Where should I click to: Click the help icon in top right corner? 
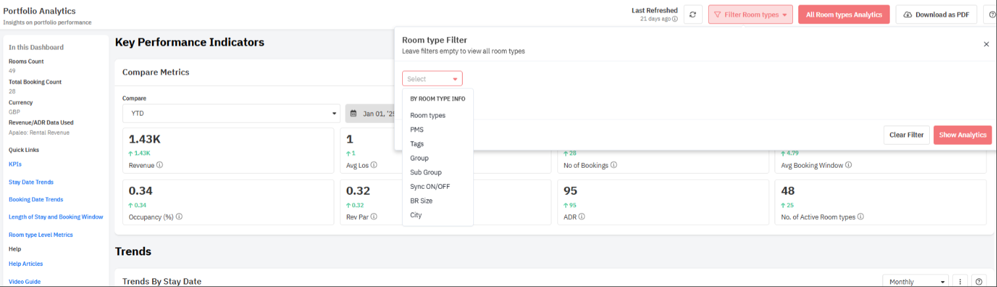tap(990, 14)
